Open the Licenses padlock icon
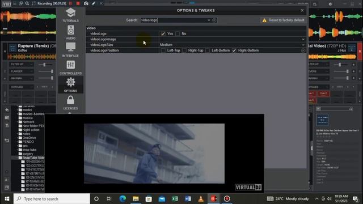Image resolution: width=363 pixels, height=204 pixels. click(x=70, y=100)
